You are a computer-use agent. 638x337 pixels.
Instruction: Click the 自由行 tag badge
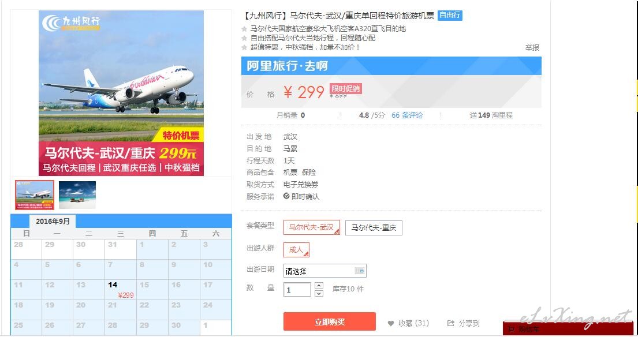pyautogui.click(x=450, y=16)
